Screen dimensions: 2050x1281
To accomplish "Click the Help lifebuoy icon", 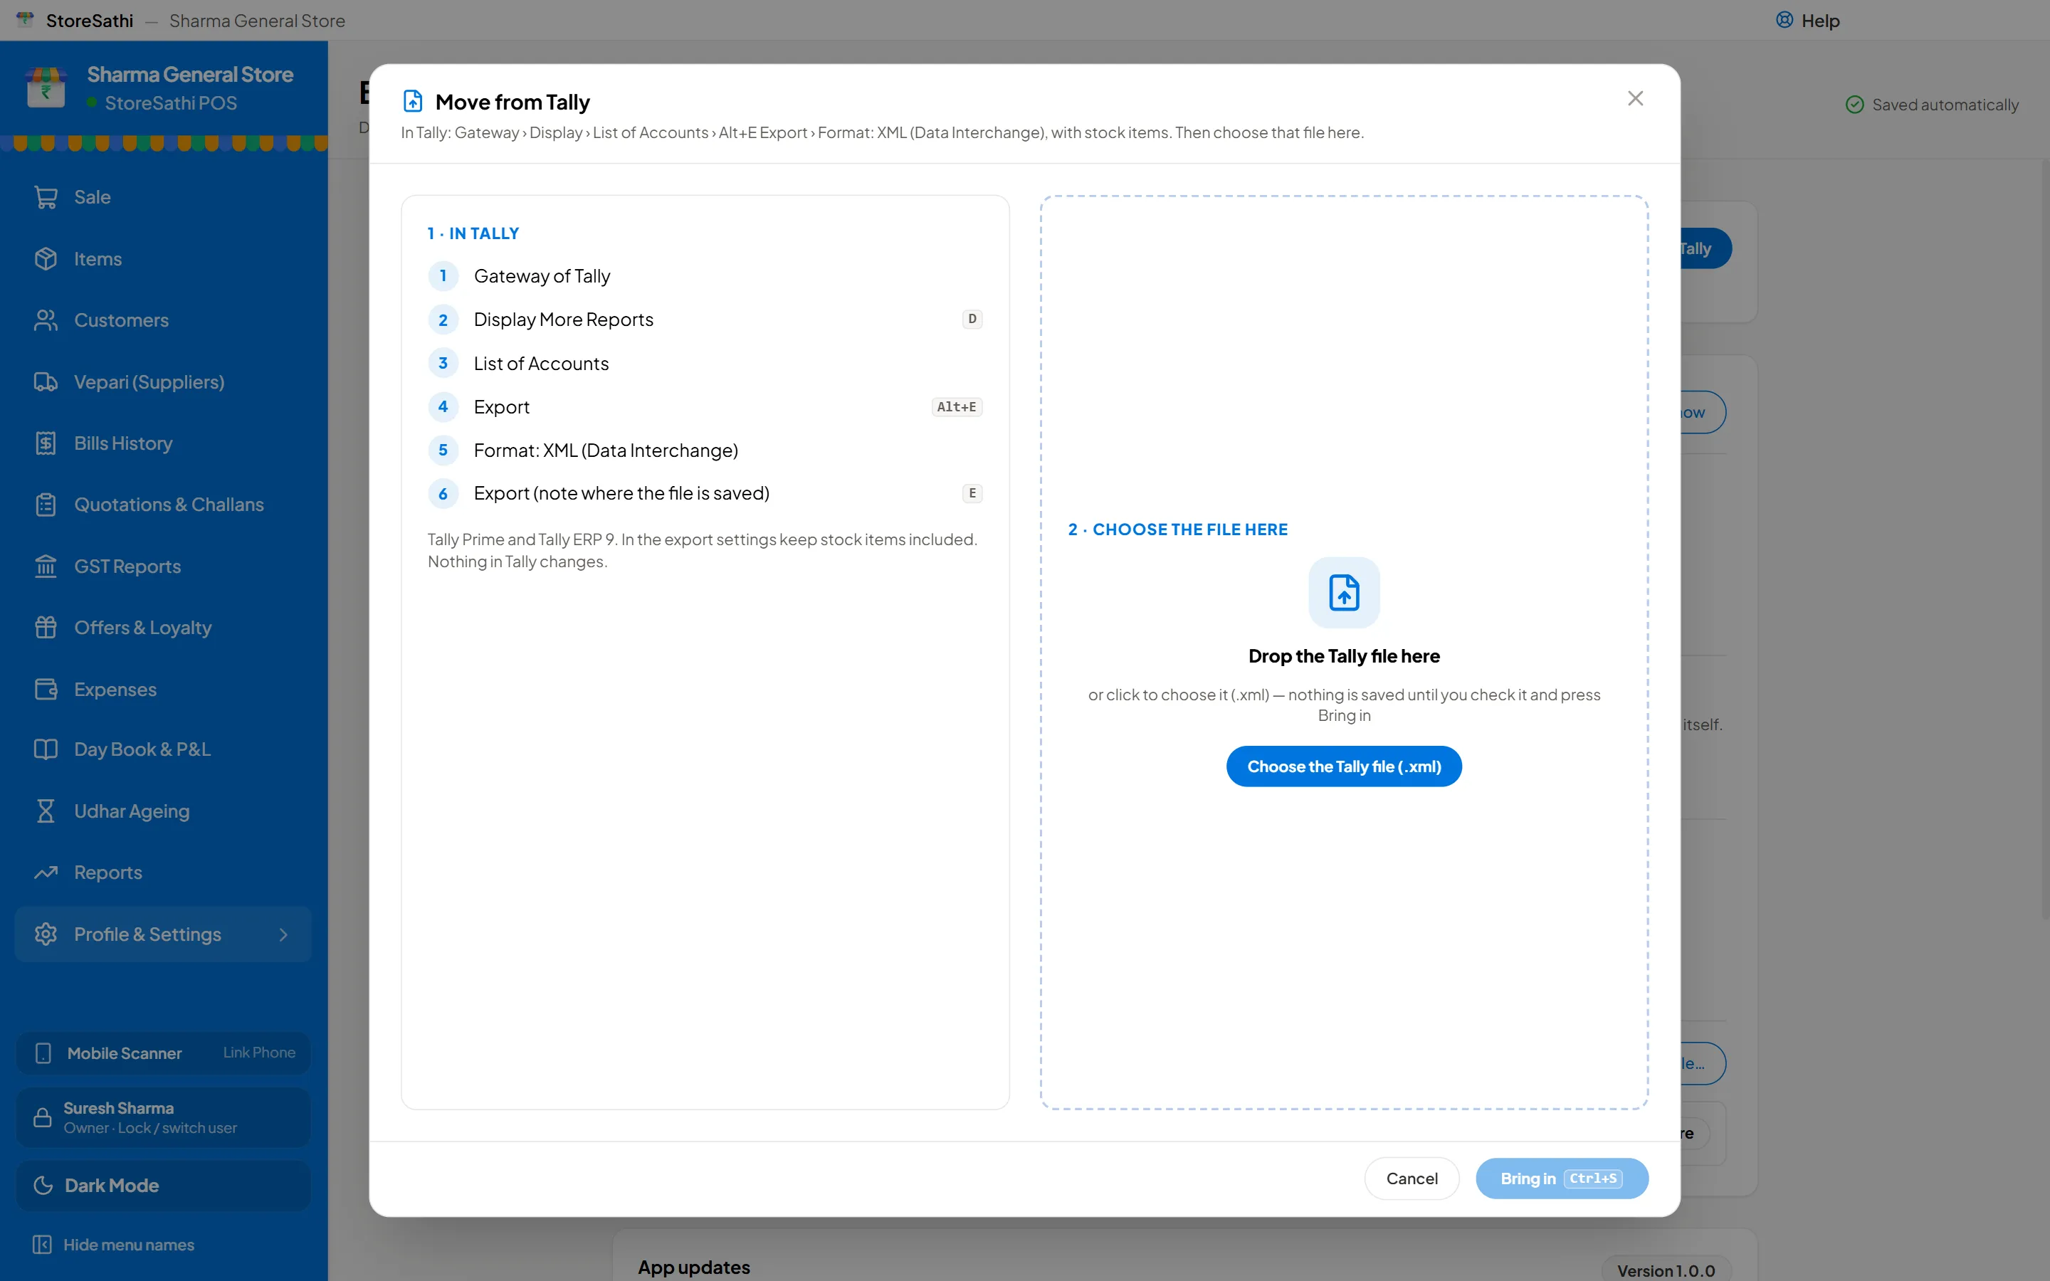I will click(x=1785, y=21).
